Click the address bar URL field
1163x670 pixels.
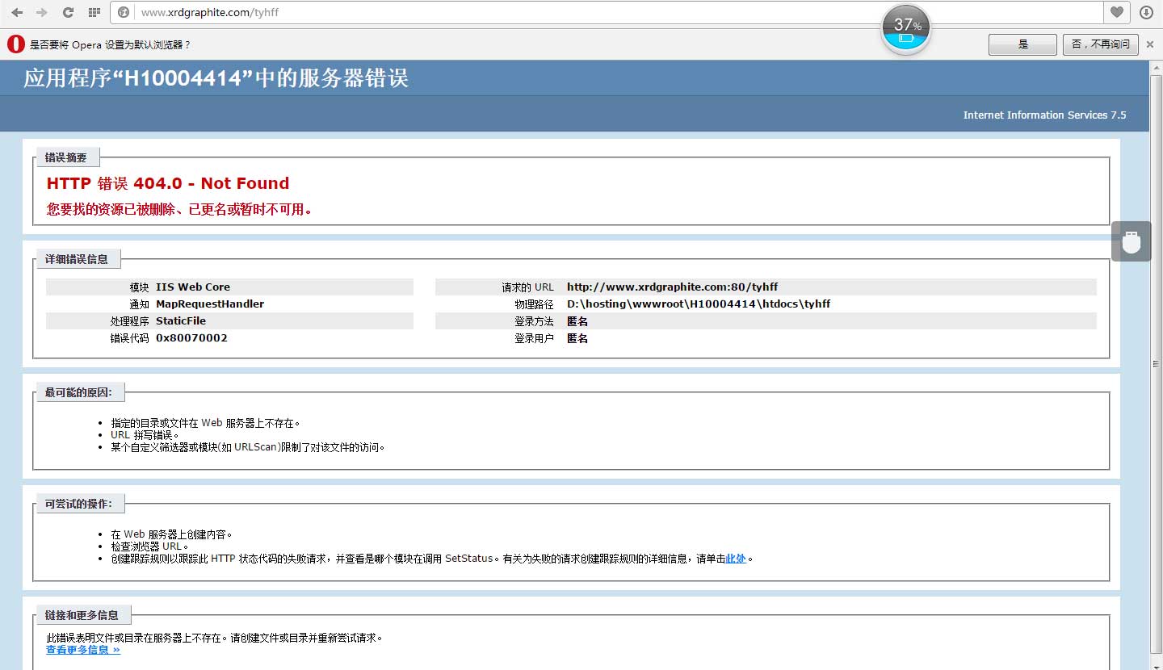coord(614,12)
